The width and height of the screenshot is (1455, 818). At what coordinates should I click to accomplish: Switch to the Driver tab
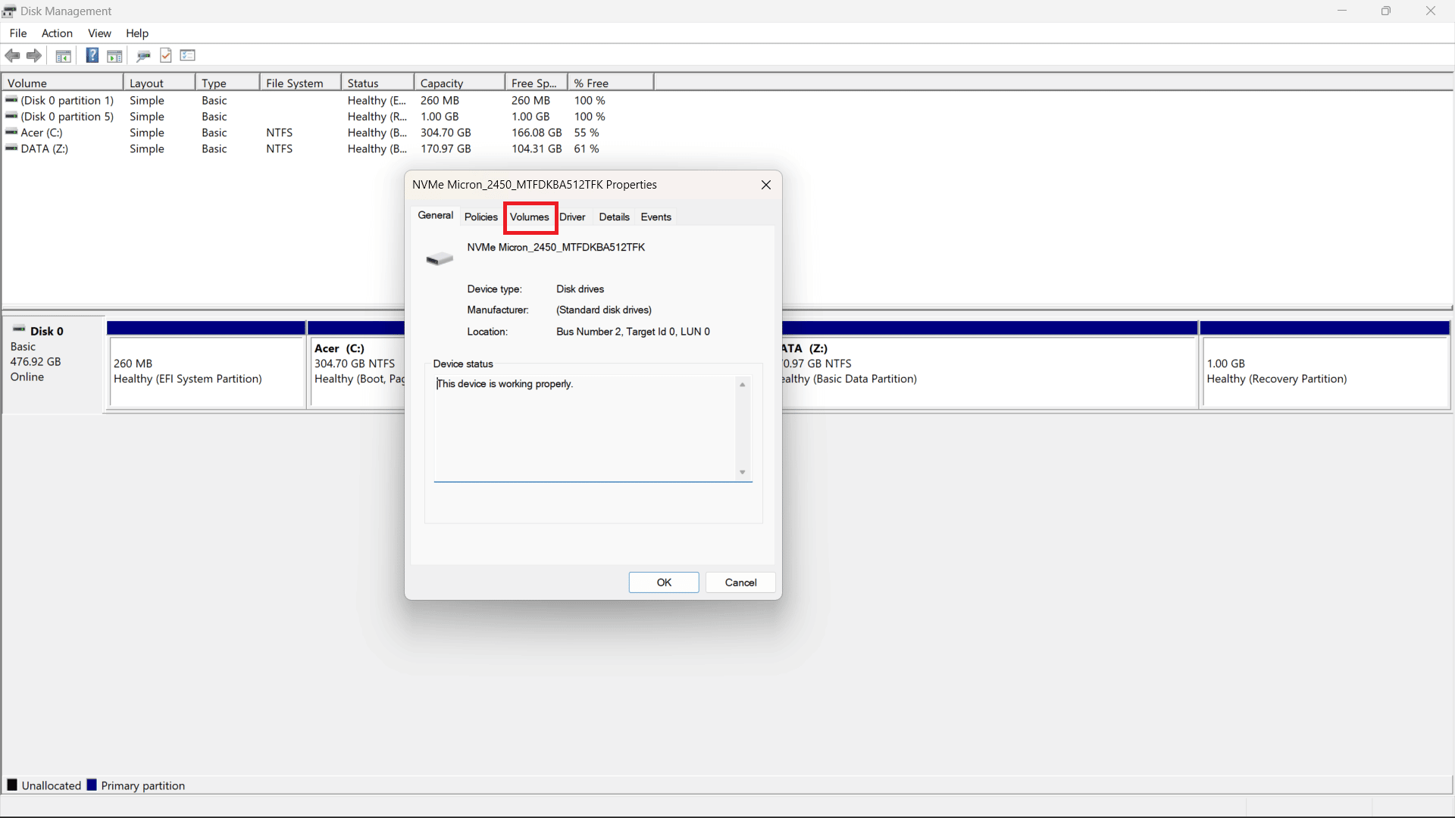[573, 217]
